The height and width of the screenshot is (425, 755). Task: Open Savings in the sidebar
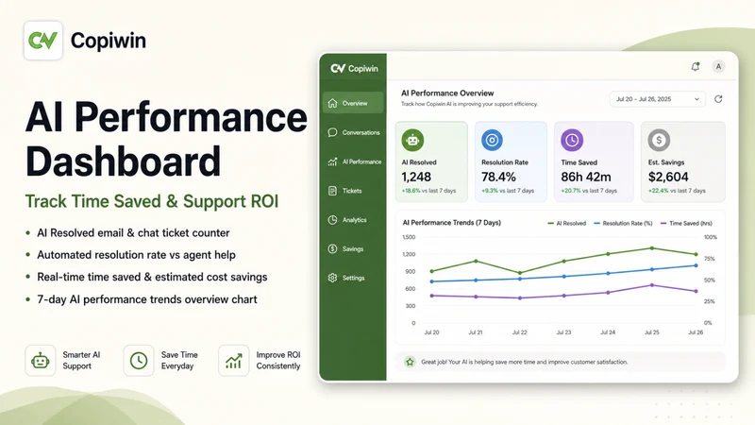pyautogui.click(x=353, y=248)
